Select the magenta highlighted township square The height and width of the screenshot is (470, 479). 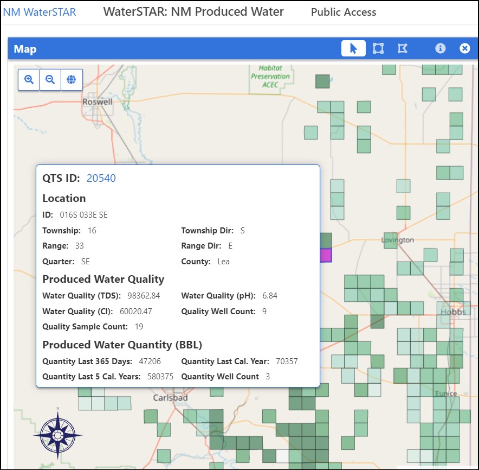(326, 255)
